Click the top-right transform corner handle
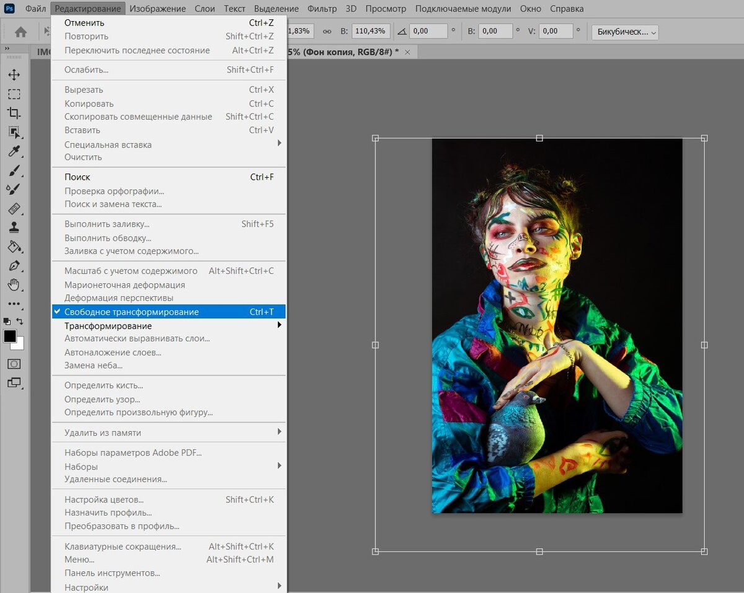This screenshot has height=593, width=744. 704,138
